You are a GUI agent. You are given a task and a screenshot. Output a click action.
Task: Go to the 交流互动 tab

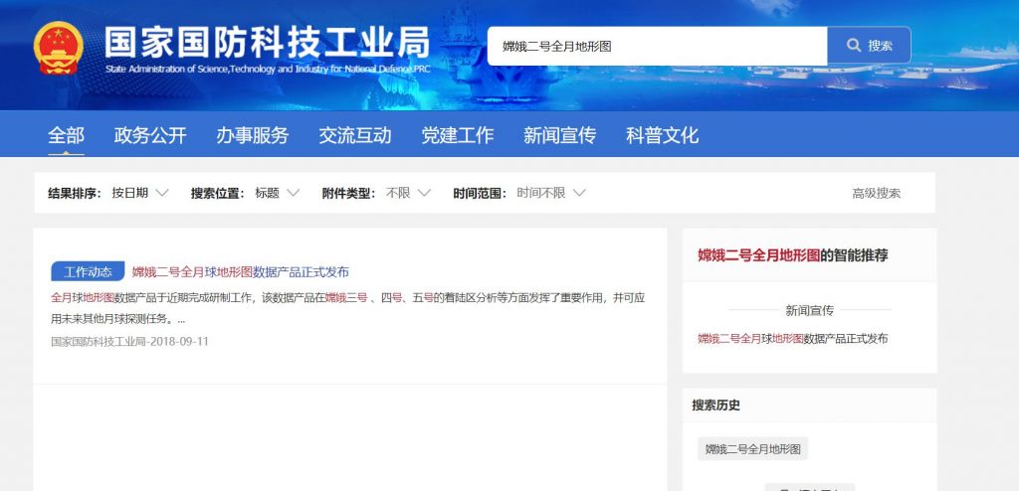[355, 135]
